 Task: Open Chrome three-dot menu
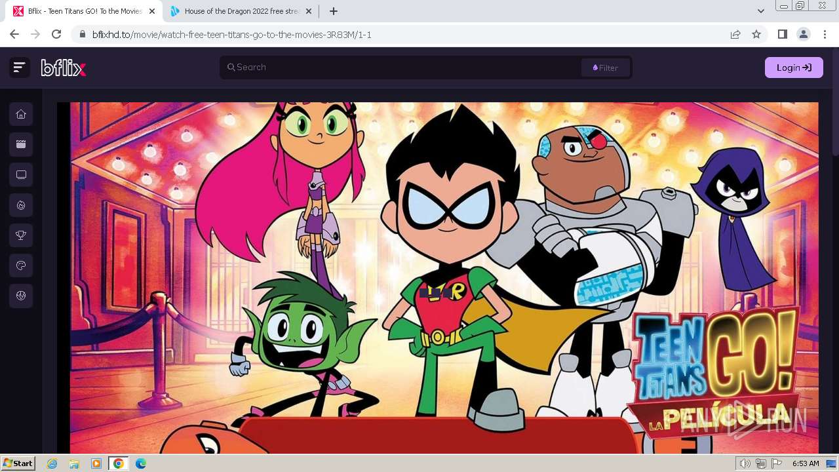[824, 35]
